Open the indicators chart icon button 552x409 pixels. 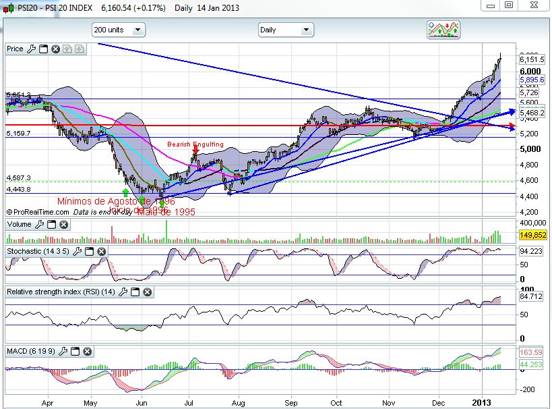coord(443,30)
